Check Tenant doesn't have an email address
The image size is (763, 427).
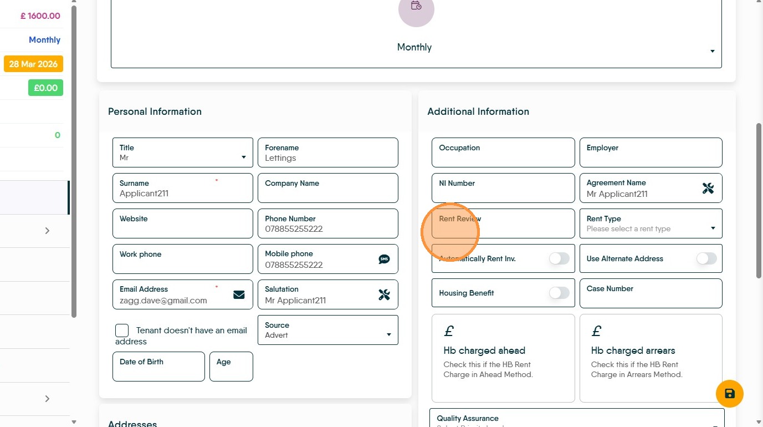click(122, 331)
